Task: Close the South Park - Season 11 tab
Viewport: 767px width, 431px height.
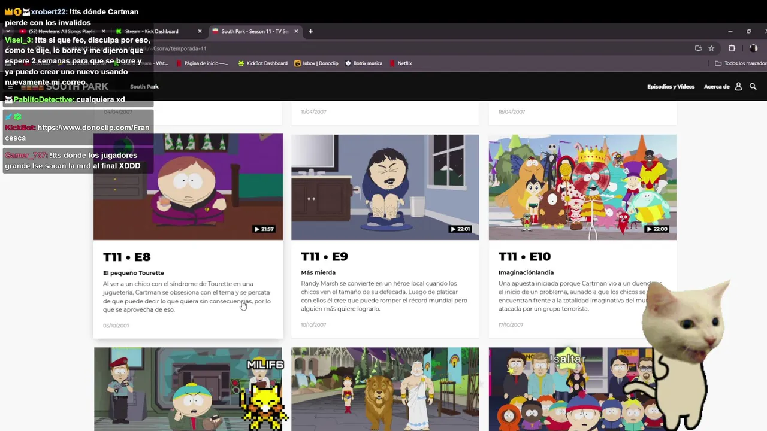Action: pos(296,31)
